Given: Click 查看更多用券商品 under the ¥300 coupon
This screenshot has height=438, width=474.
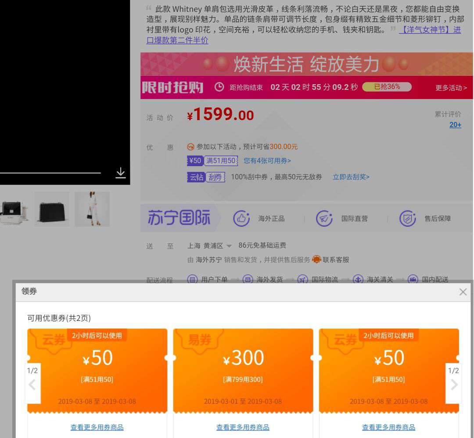Looking at the screenshot, I should tap(243, 427).
